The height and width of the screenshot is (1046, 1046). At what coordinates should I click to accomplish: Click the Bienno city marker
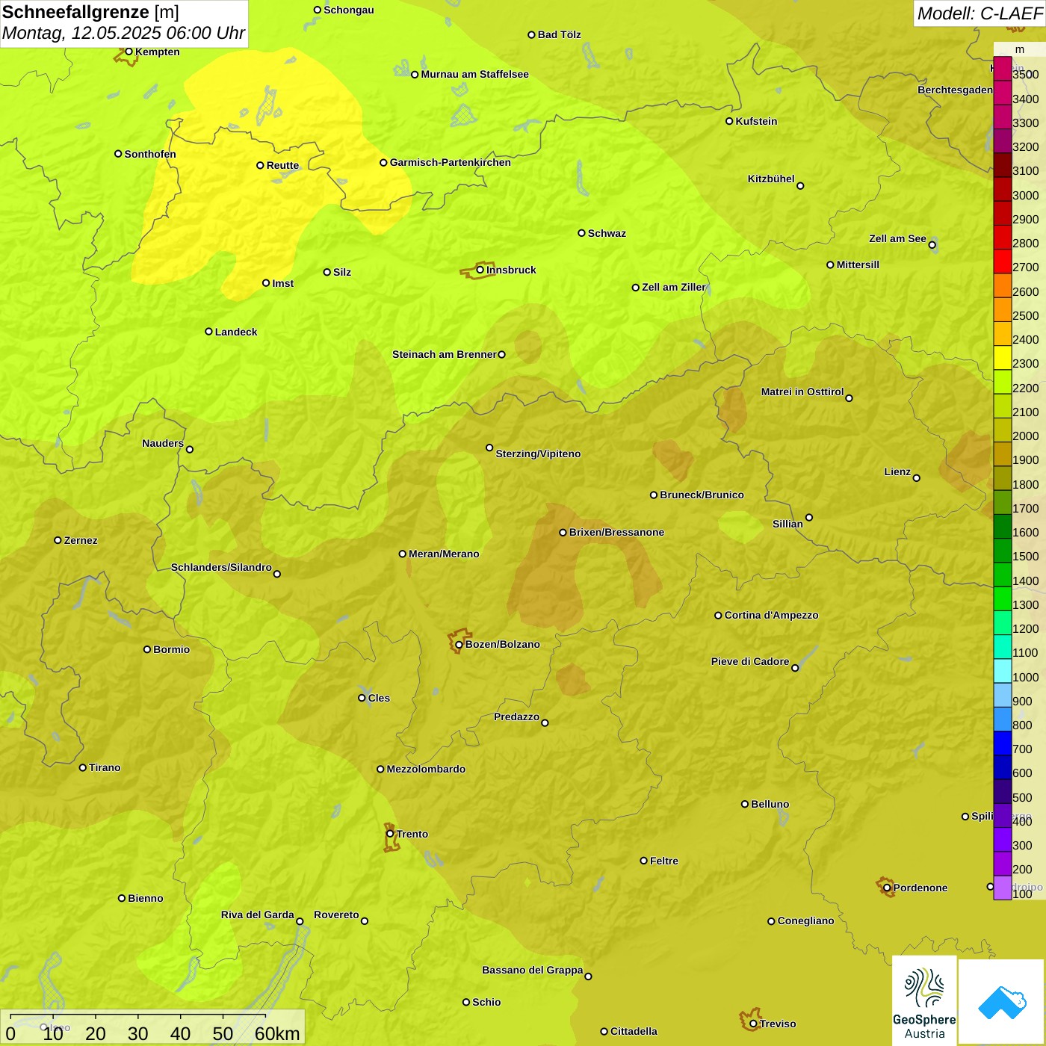122,898
